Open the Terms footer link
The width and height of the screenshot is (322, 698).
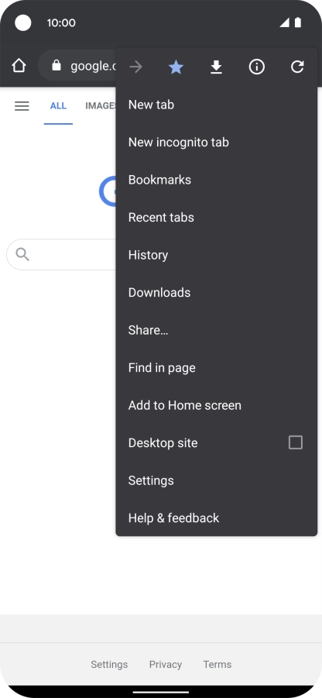point(218,664)
